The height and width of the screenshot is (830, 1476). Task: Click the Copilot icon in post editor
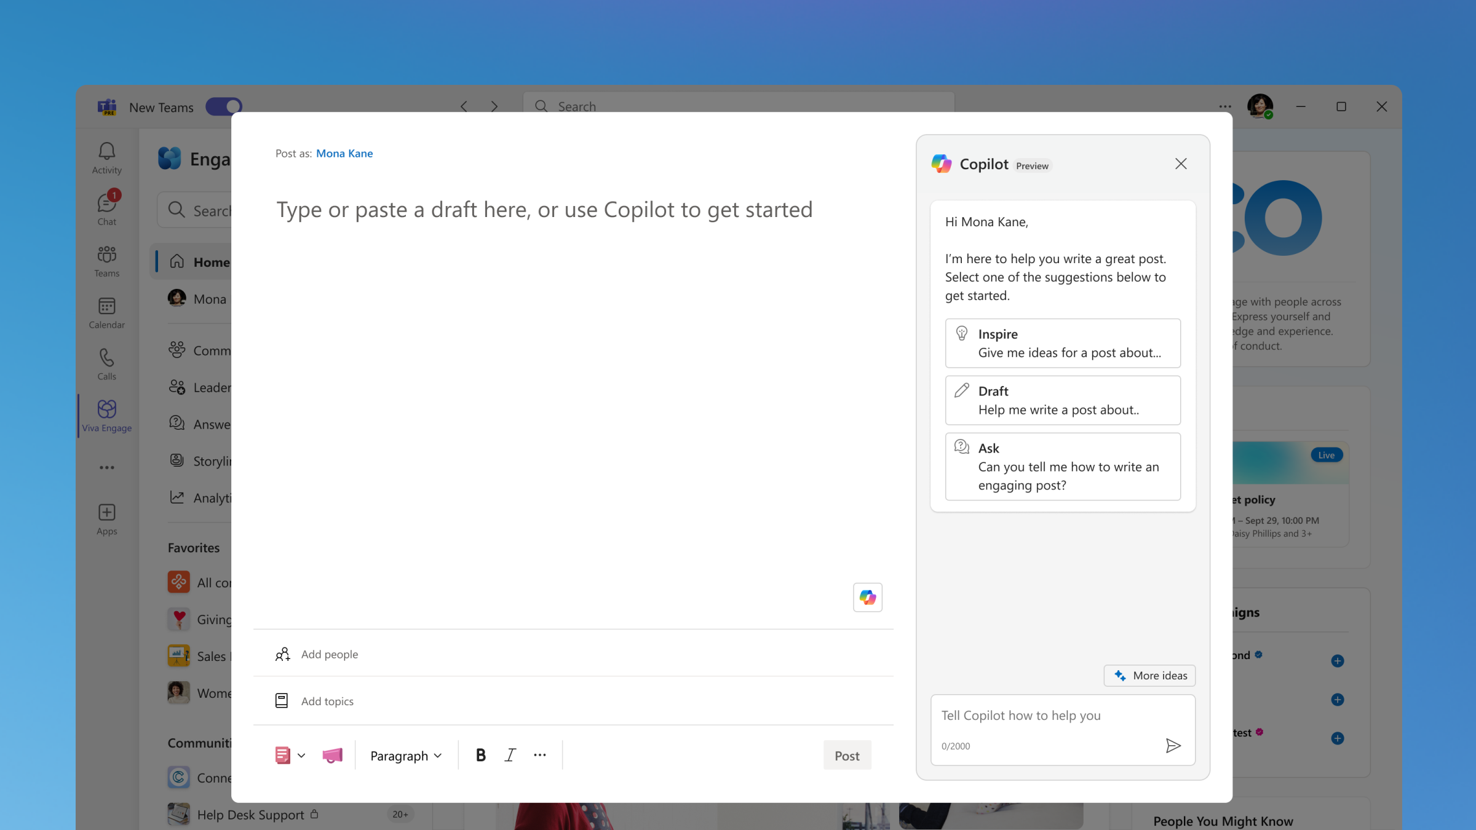(x=867, y=597)
